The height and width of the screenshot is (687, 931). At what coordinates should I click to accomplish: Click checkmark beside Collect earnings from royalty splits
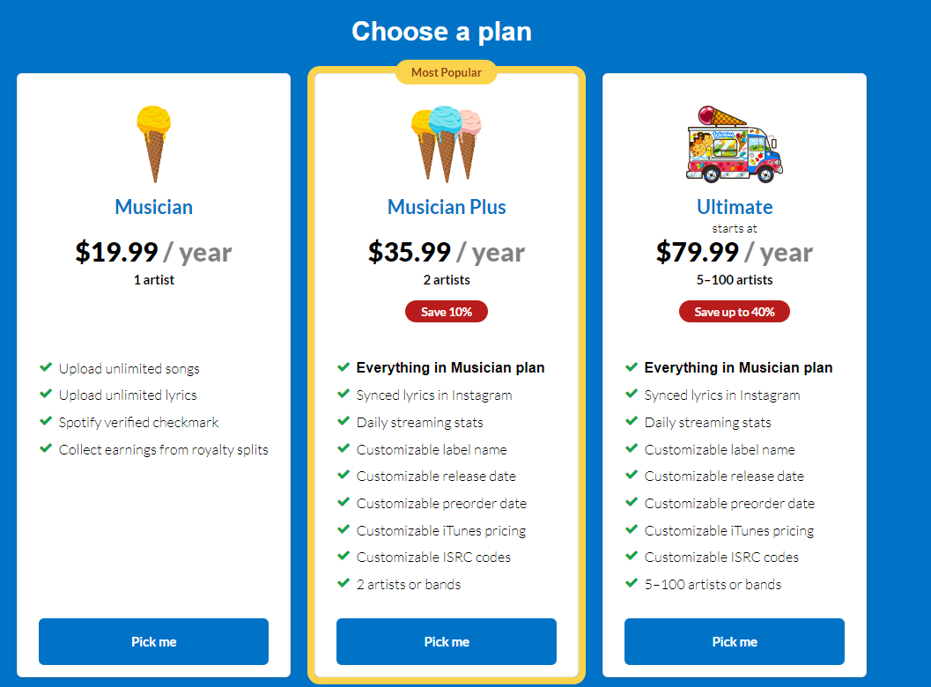click(x=46, y=449)
